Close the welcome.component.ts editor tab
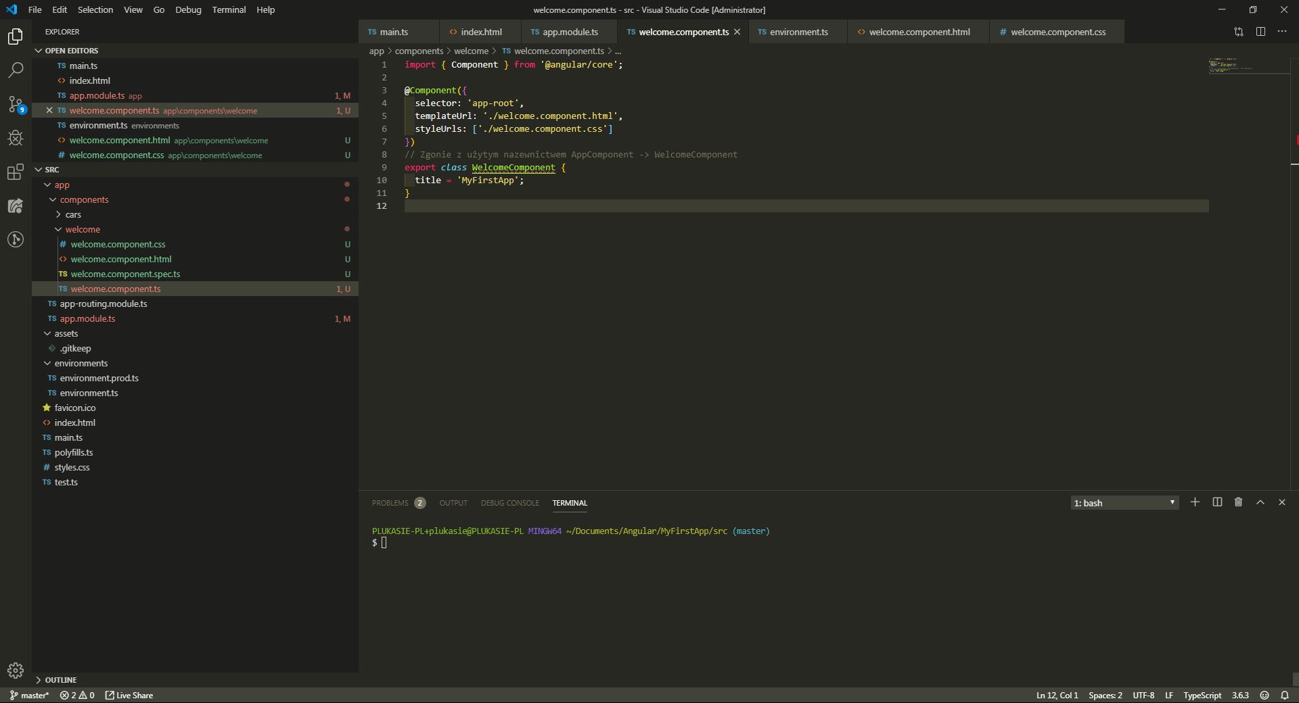1299x703 pixels. [737, 32]
